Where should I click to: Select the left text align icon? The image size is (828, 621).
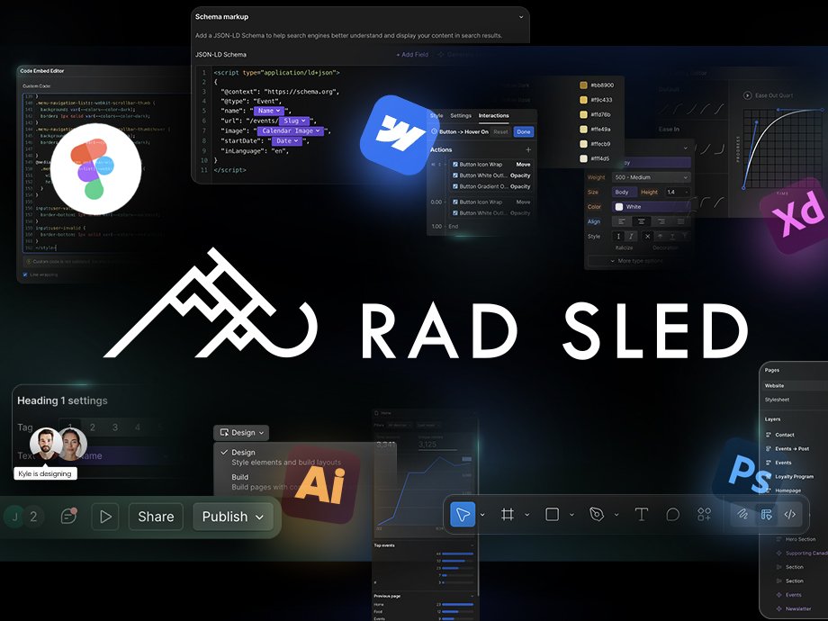pyautogui.click(x=622, y=221)
